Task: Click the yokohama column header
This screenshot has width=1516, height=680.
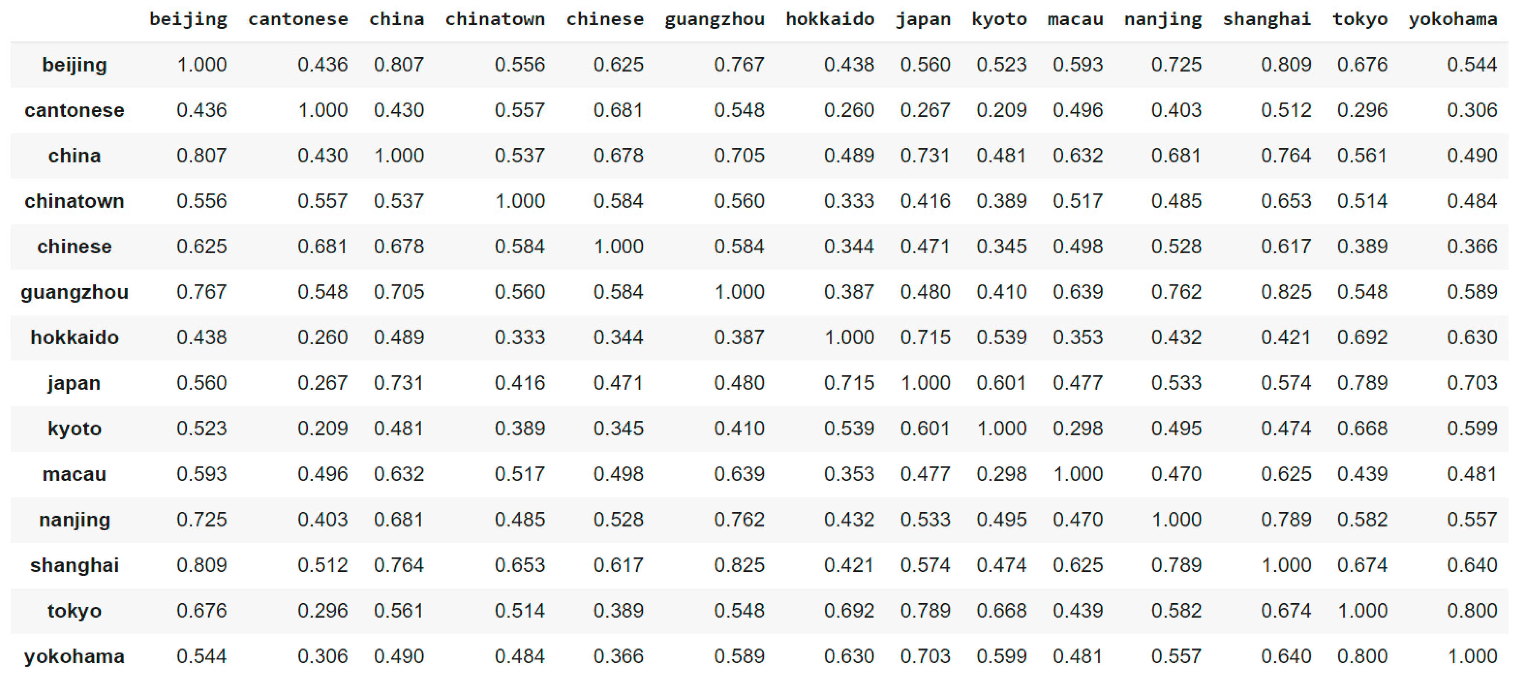Action: pyautogui.click(x=1452, y=19)
